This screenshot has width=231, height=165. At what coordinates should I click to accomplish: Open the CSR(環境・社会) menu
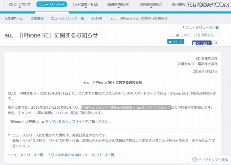86,4
